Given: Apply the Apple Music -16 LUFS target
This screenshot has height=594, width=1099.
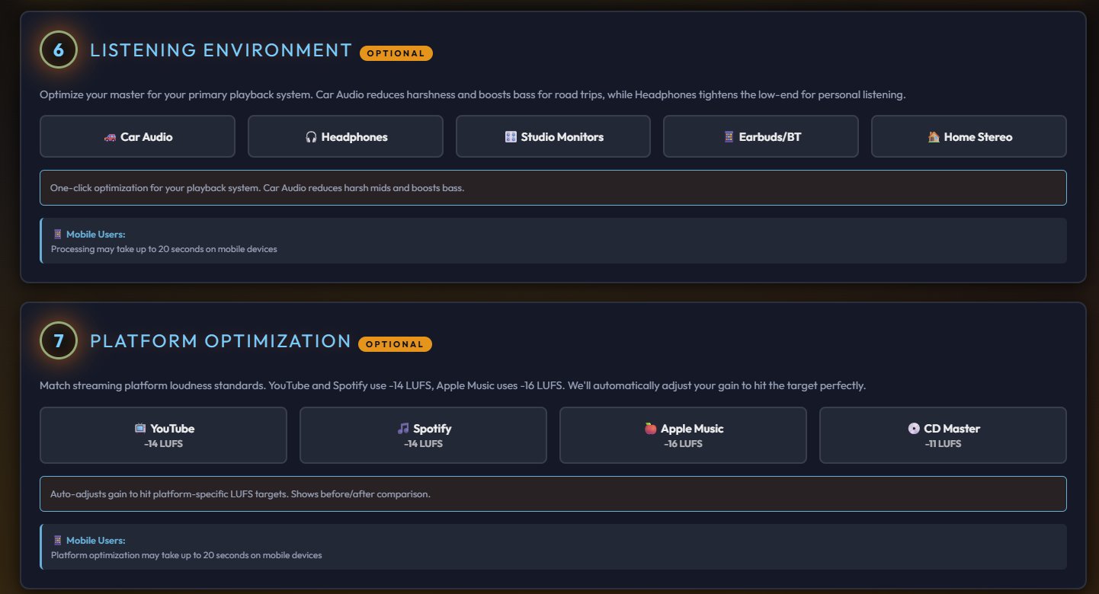Looking at the screenshot, I should pyautogui.click(x=683, y=435).
